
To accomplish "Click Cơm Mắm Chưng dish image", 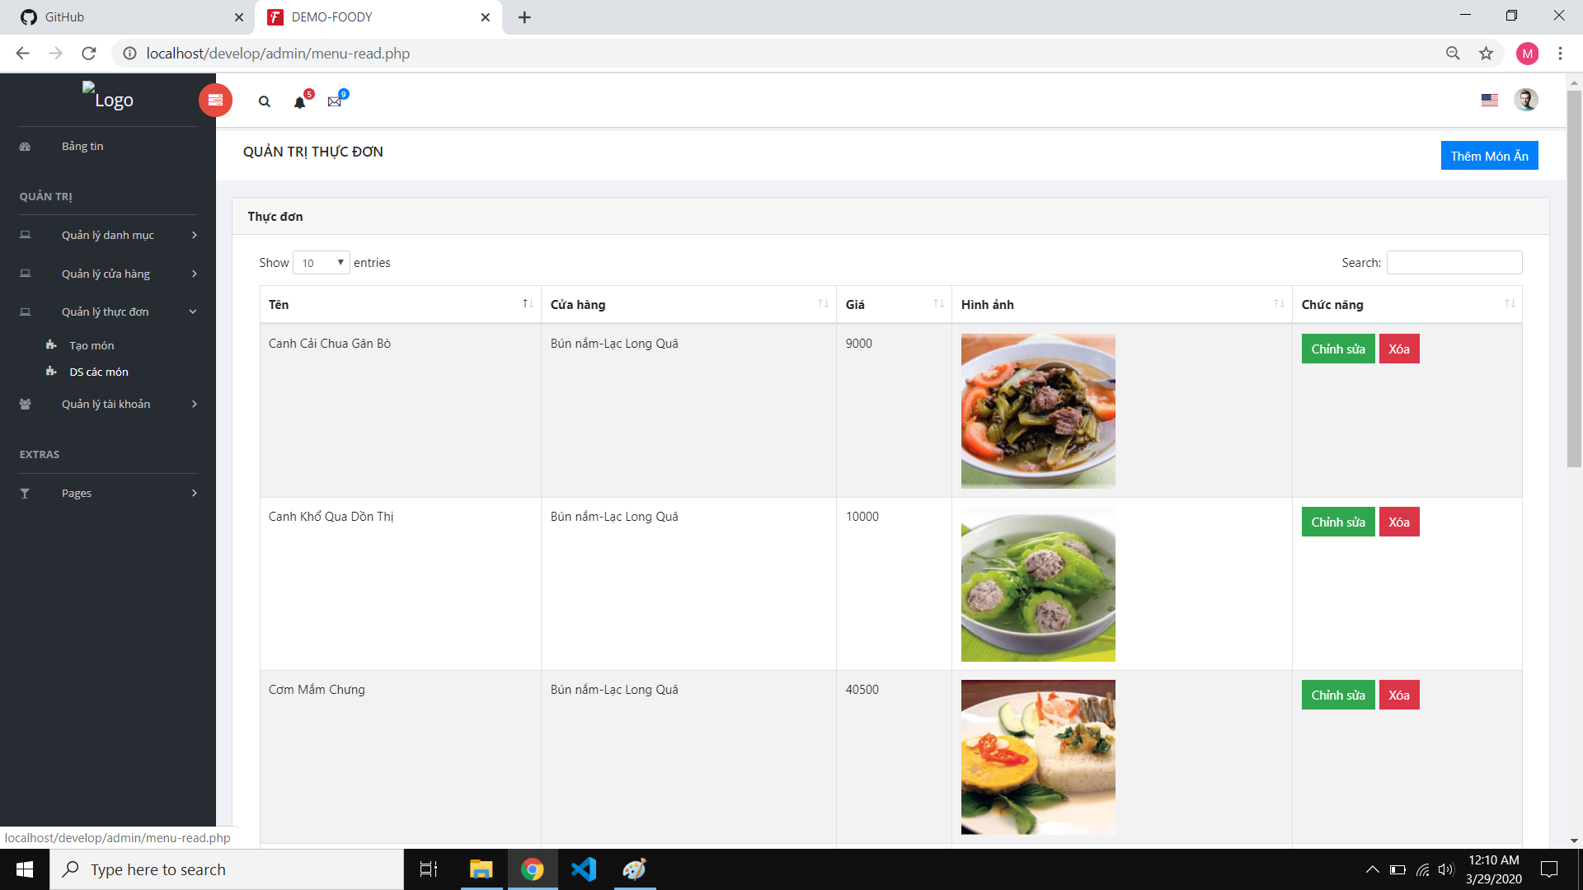I will [x=1038, y=756].
